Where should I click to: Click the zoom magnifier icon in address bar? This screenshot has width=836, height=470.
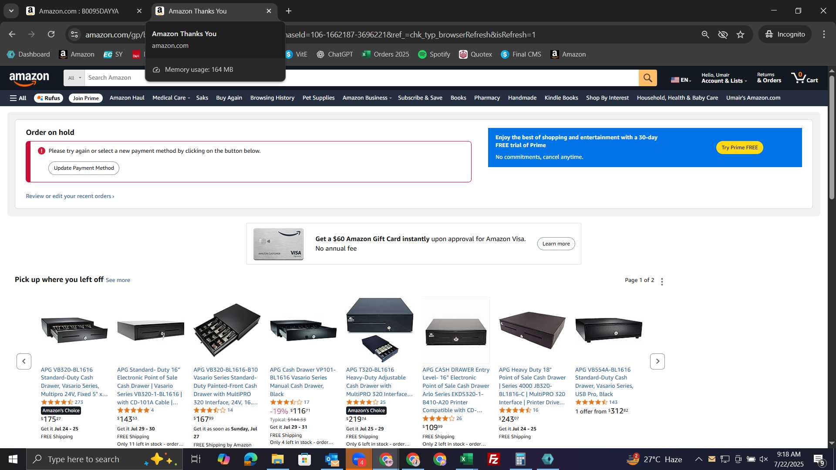[x=705, y=34]
